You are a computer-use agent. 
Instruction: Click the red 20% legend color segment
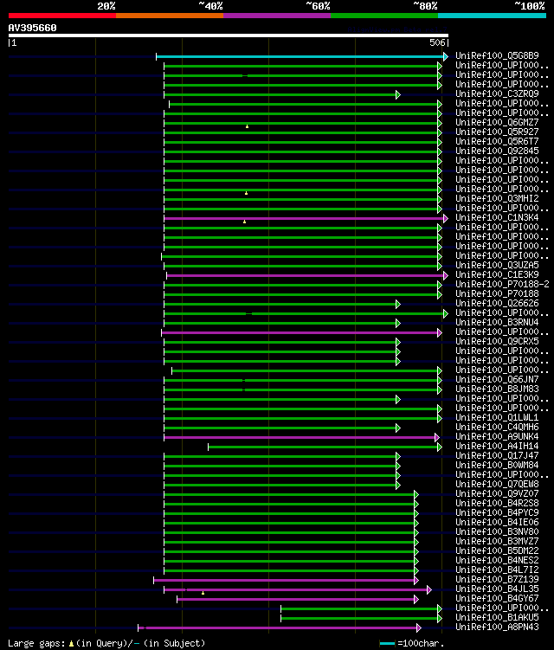pyautogui.click(x=62, y=16)
